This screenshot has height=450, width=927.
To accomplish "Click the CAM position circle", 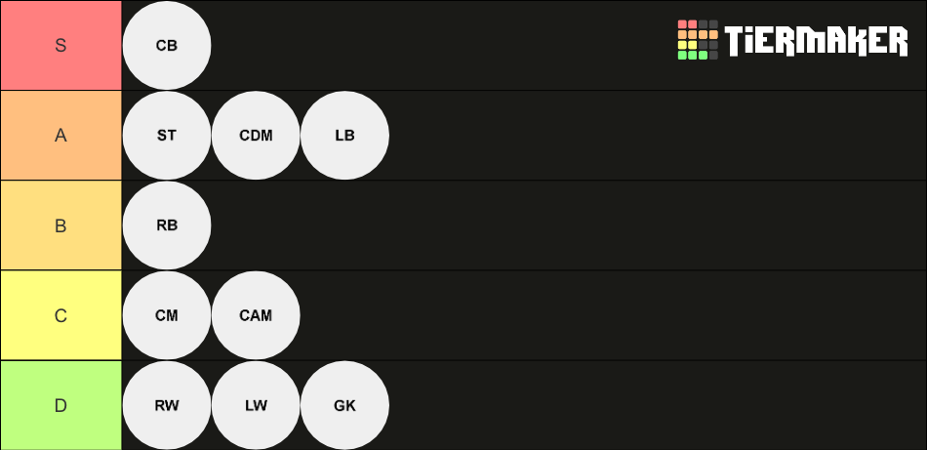I will (256, 315).
